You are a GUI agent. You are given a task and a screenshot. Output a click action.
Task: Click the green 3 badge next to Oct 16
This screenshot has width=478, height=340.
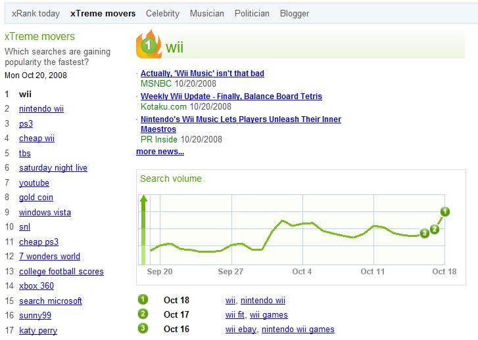[143, 329]
